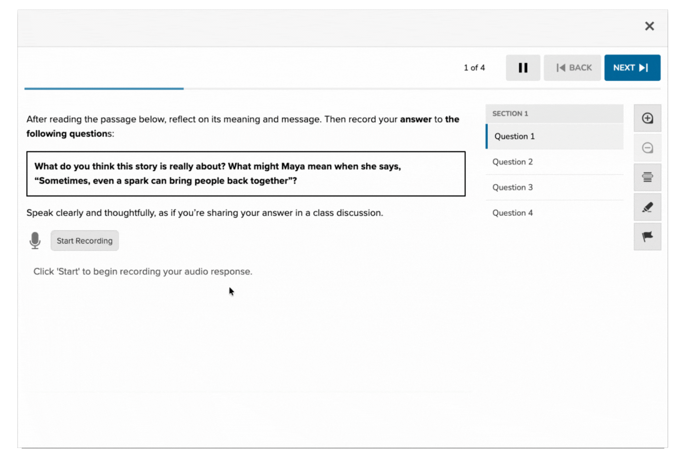Viewport: 680px width, 459px height.
Task: Click the zoom out magnifier icon
Action: (x=647, y=148)
